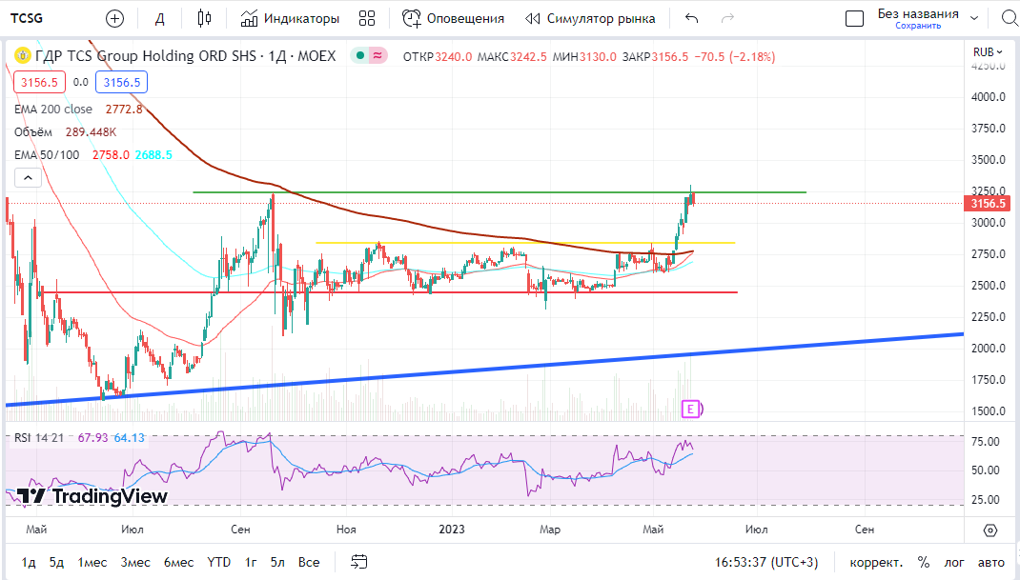Set range to Все
The image size is (1020, 580).
309,563
